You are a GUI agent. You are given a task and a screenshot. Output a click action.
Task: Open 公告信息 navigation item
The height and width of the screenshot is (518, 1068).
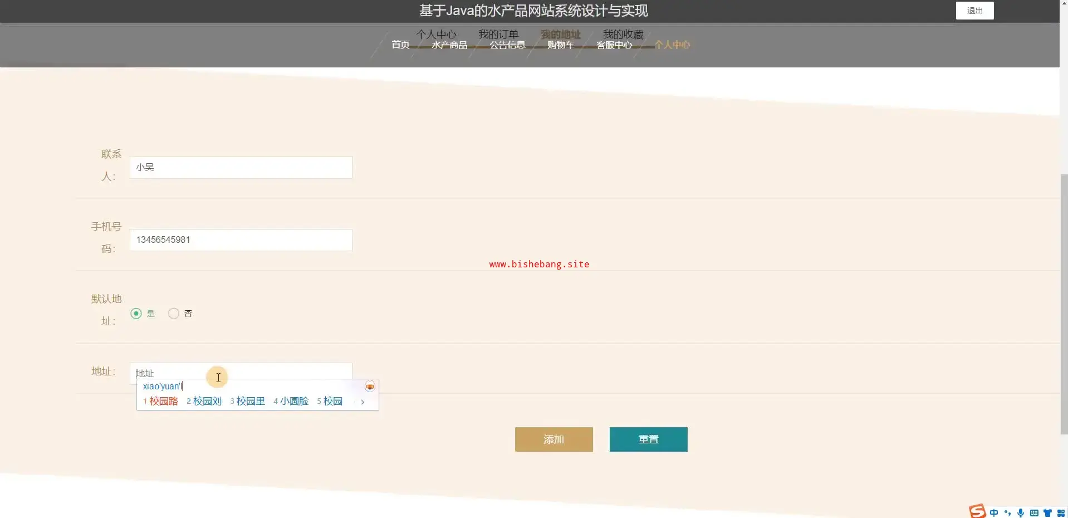[x=507, y=45]
